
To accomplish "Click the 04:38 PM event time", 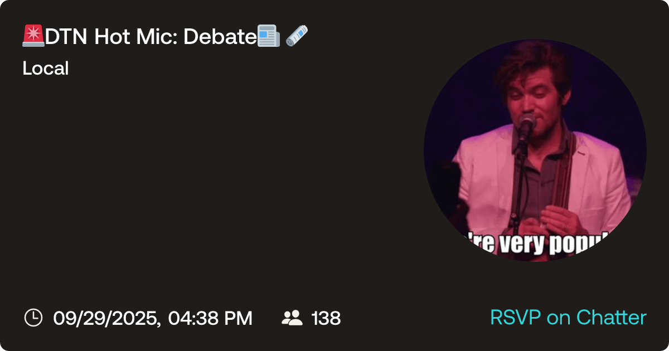I will click(x=210, y=318).
